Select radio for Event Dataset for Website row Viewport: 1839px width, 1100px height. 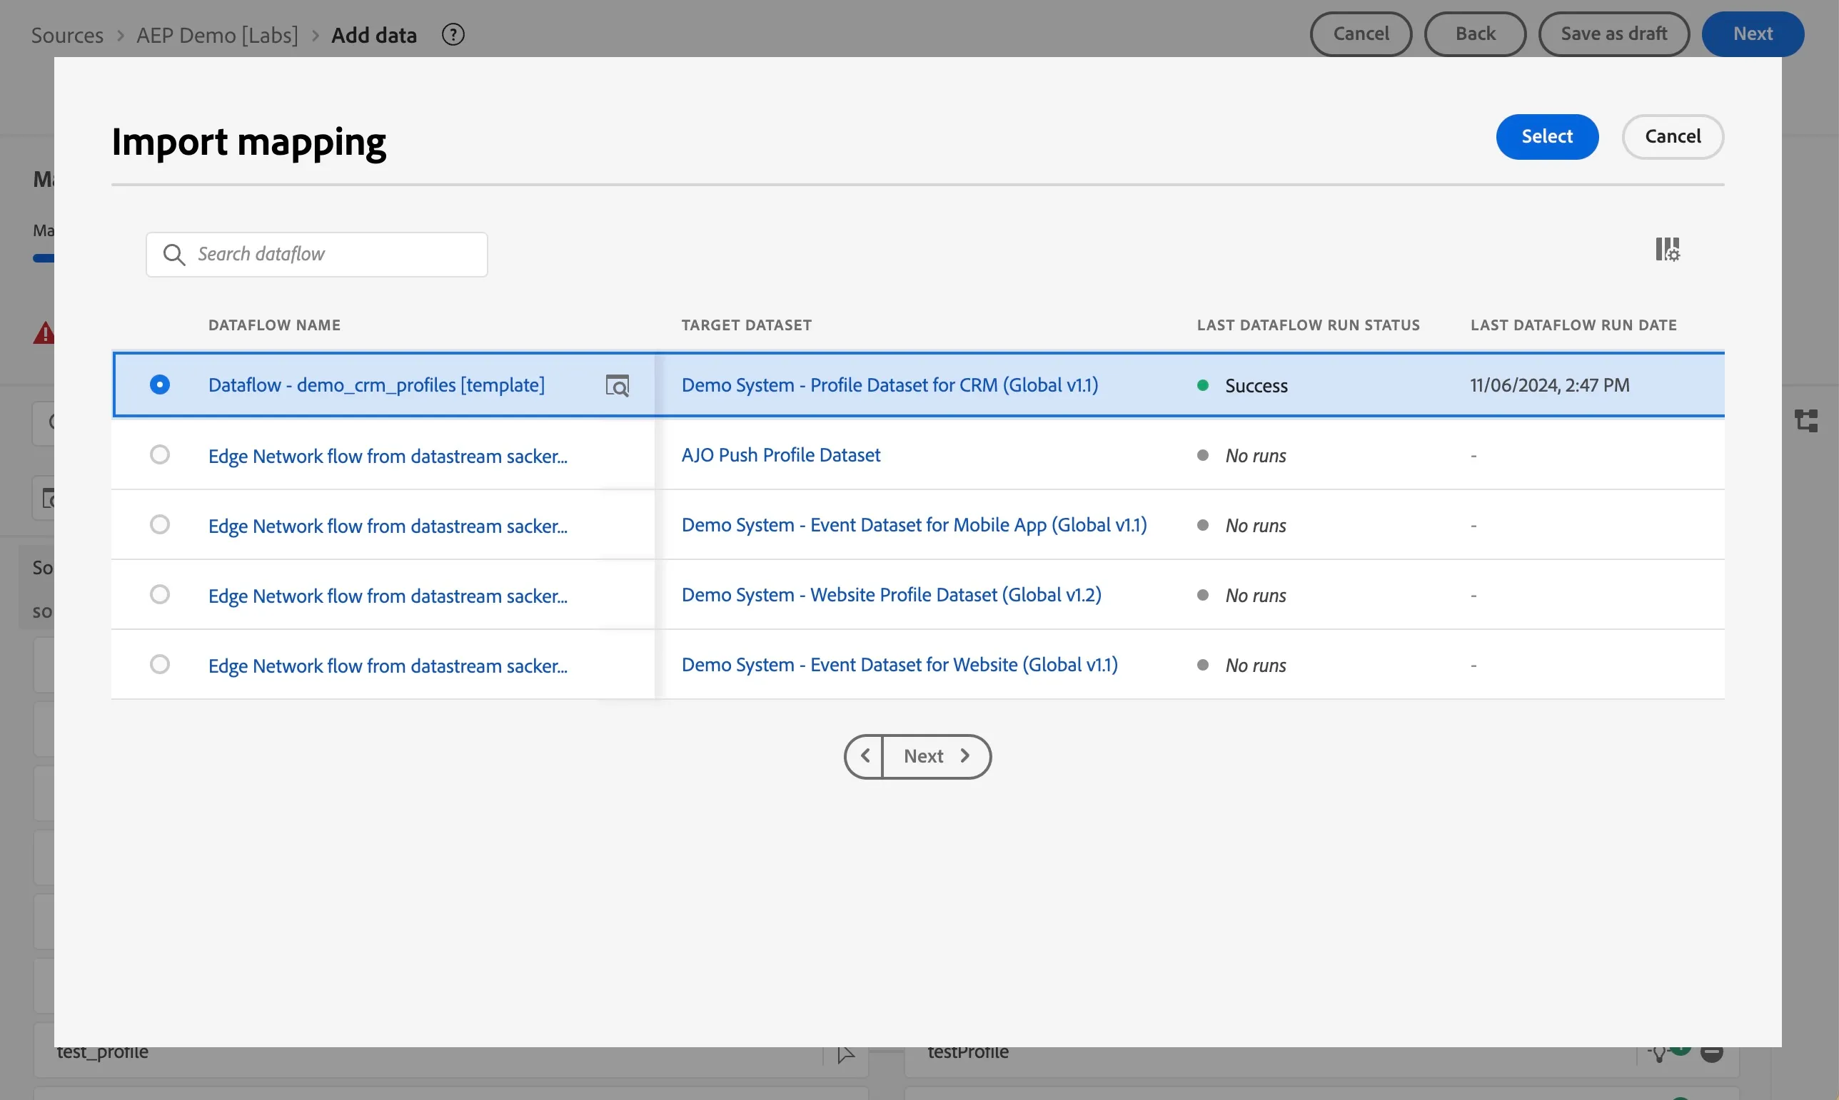[x=159, y=664]
